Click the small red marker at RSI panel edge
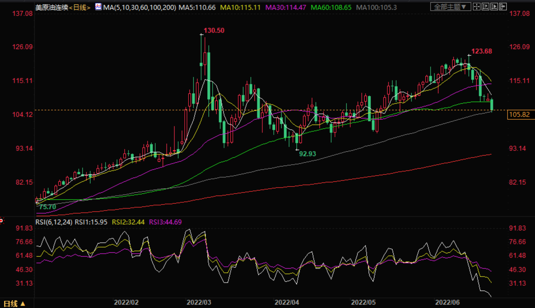This screenshot has width=535, height=308. point(1,220)
